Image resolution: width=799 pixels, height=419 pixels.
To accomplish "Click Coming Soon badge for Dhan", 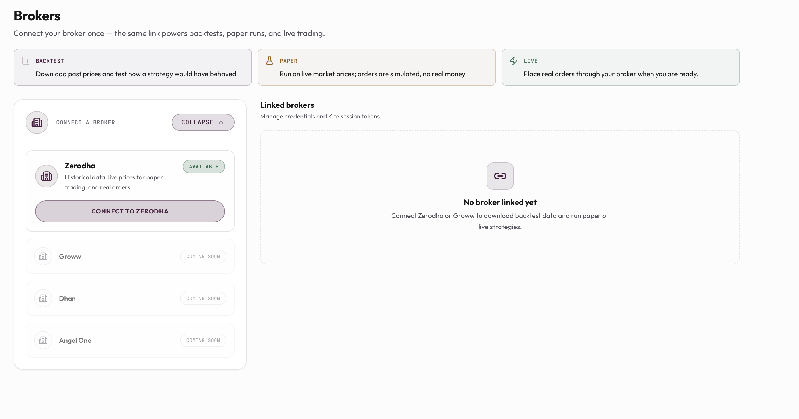I will 203,299.
